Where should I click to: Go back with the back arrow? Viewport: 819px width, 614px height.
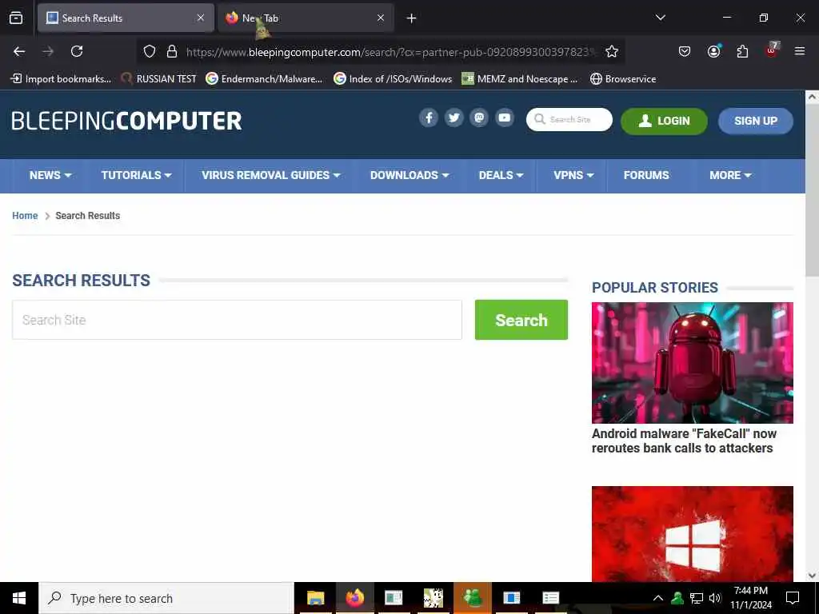[19, 51]
